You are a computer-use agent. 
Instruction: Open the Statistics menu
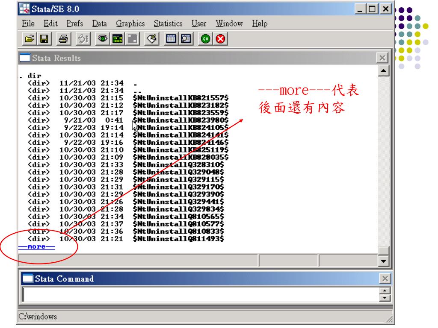click(168, 23)
